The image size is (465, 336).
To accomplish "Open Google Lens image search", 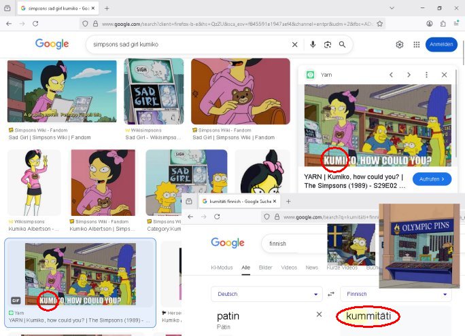I will [x=327, y=45].
